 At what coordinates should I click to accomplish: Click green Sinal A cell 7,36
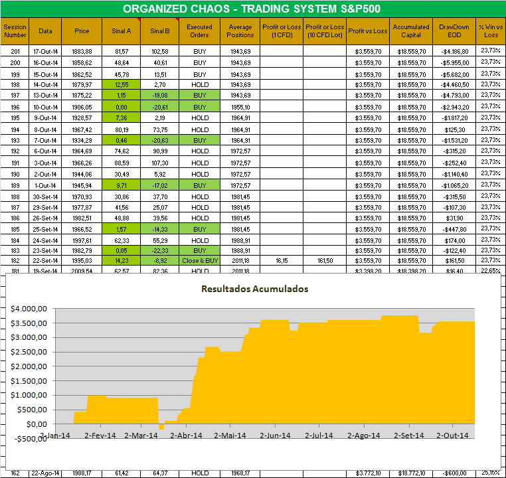[x=122, y=118]
